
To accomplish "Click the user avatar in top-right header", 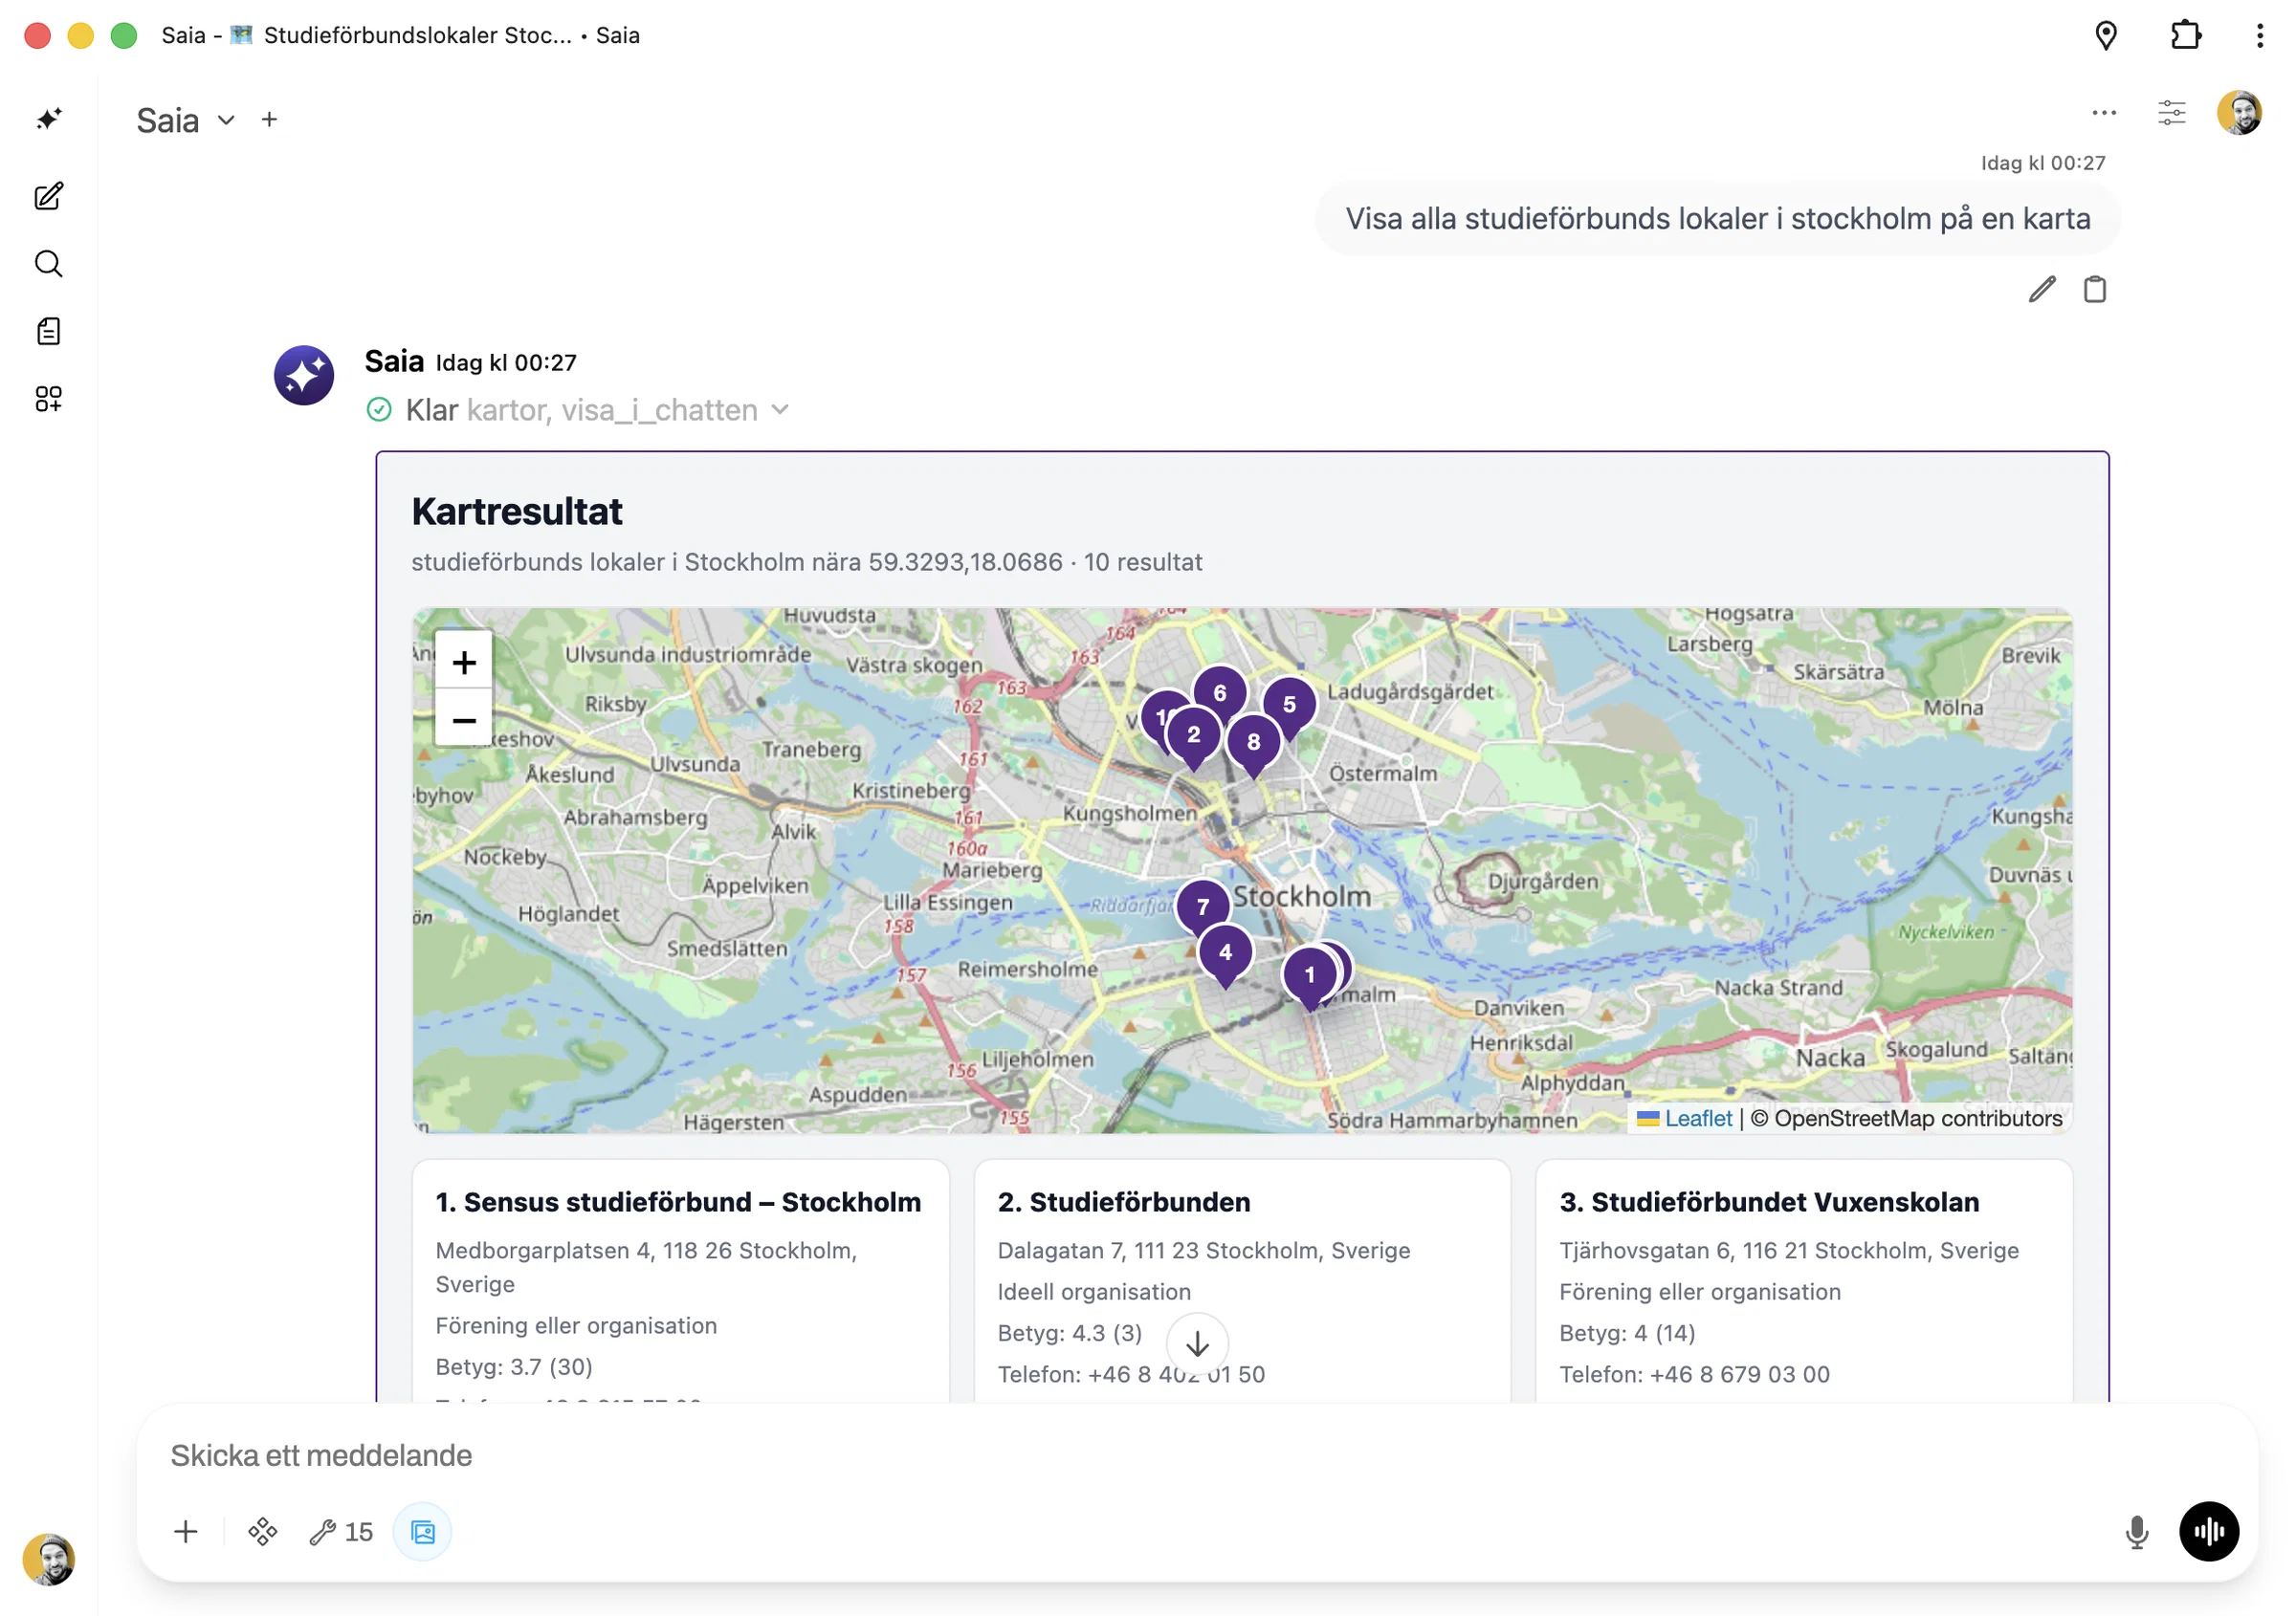I will tap(2239, 113).
